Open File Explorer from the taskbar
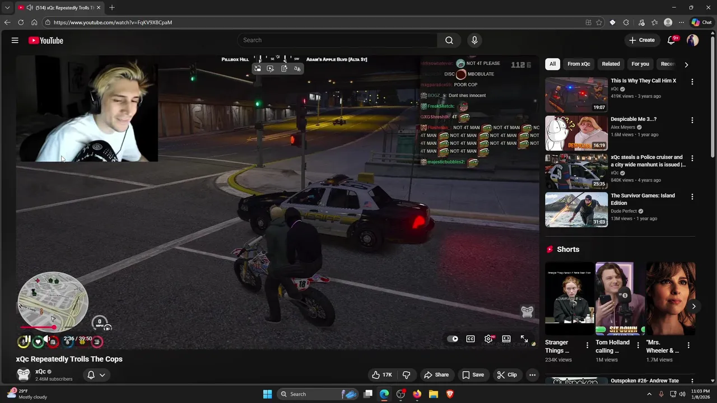717x403 pixels. tap(434, 394)
